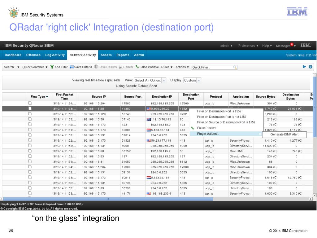Click flow type icon for source port 41389
The image size is (317, 238).
click(x=30, y=108)
